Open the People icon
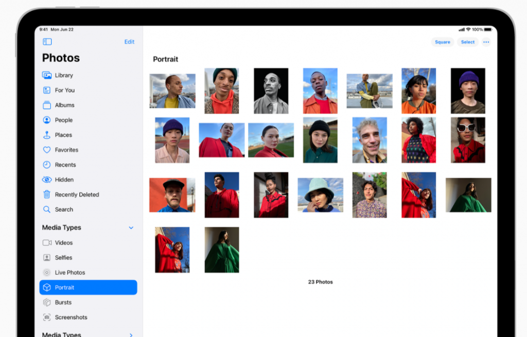Viewport: 527px width, 337px height. 47,120
